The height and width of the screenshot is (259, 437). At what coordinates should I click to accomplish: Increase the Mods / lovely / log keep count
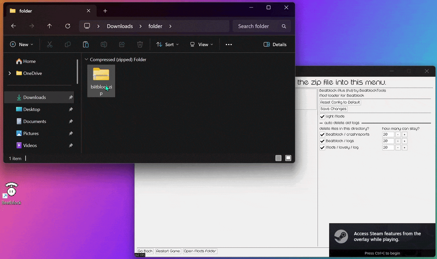click(405, 147)
